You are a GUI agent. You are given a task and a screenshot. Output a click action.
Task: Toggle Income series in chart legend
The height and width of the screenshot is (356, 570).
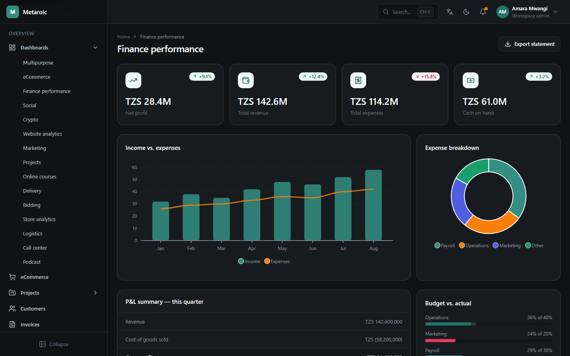(249, 261)
